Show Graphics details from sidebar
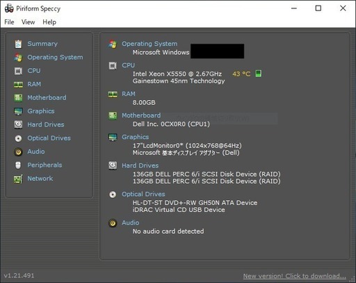The height and width of the screenshot is (283, 356). point(41,111)
